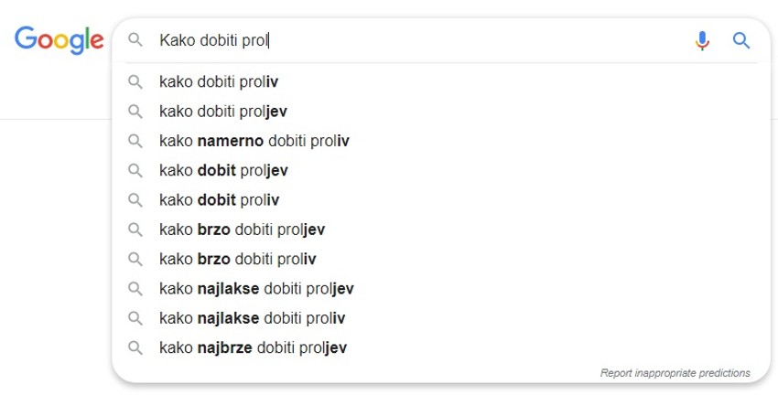Select suggestion 'kako dobiti proljev'
778x395 pixels.
click(x=223, y=112)
